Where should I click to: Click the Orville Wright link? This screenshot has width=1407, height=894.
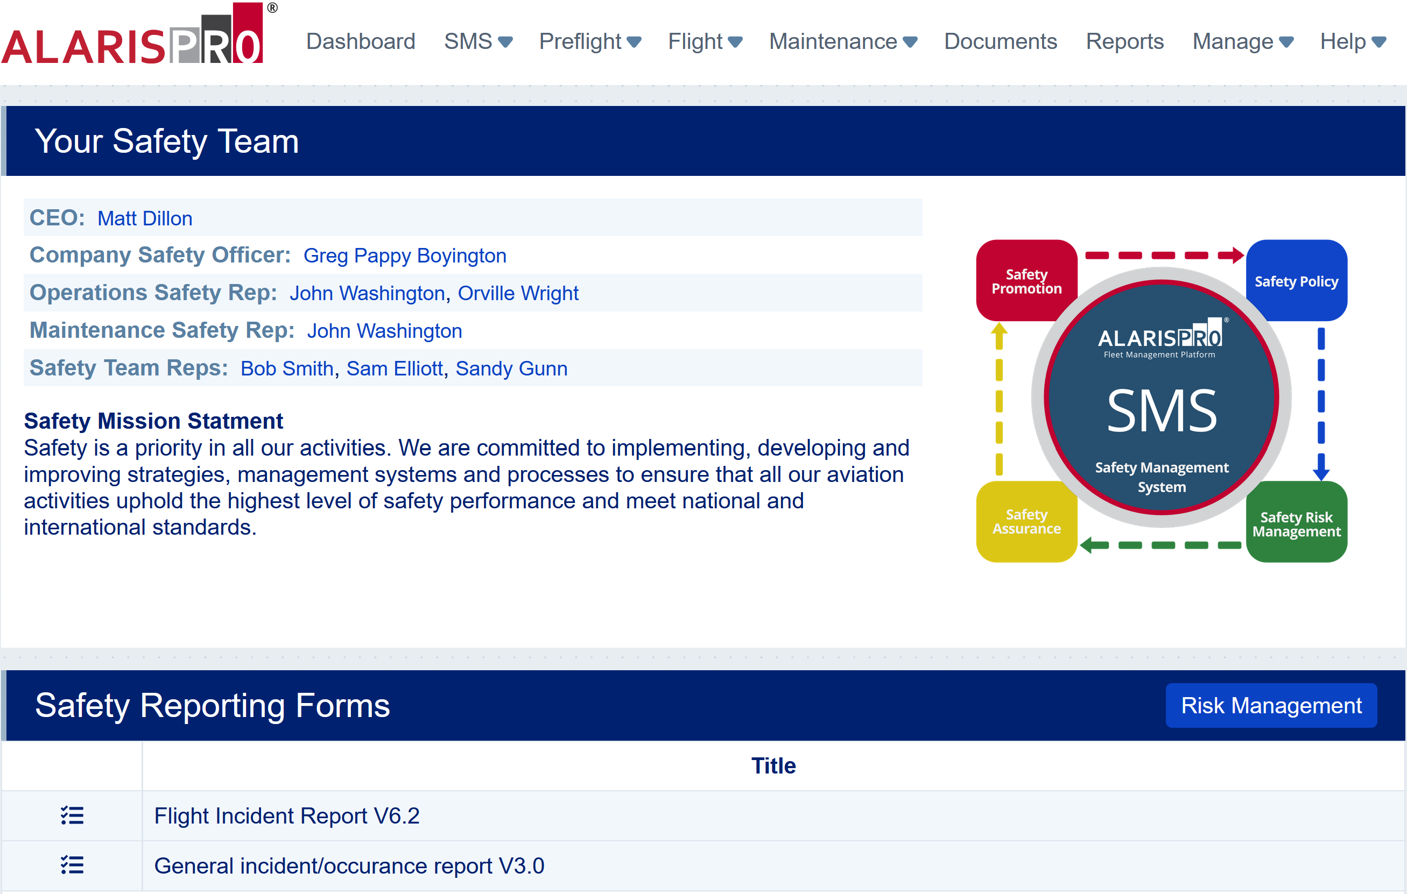[518, 293]
